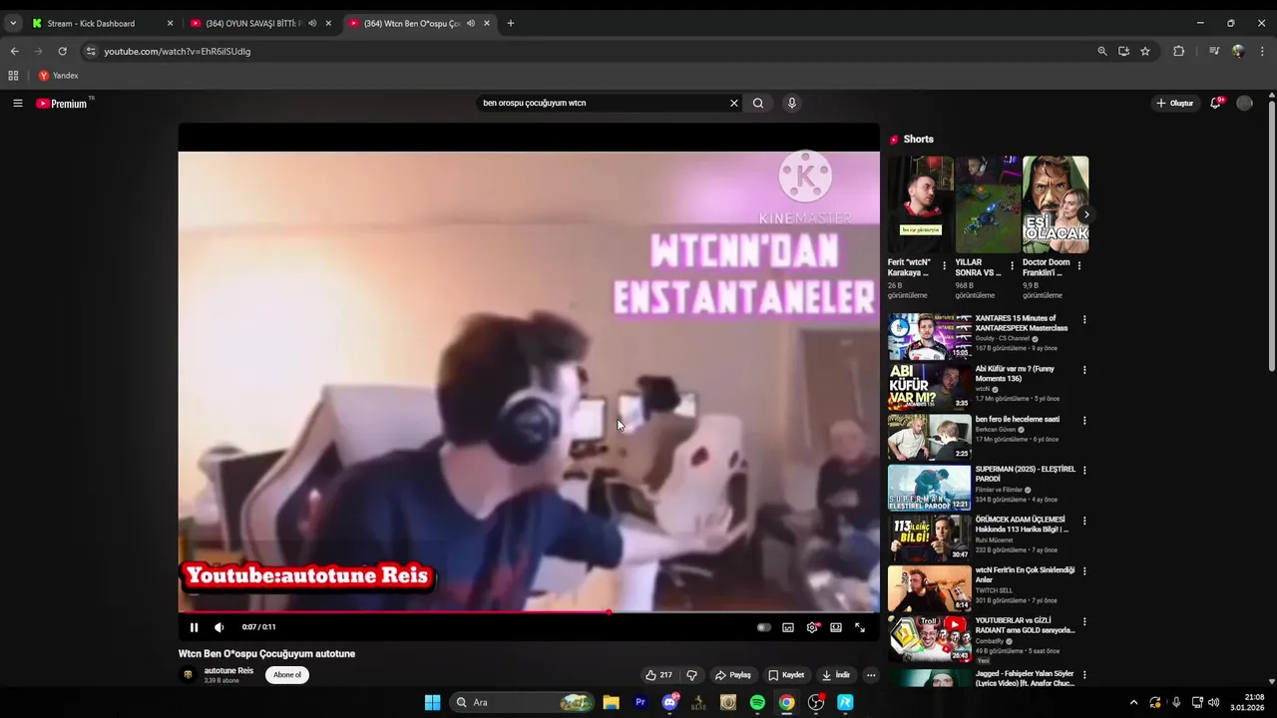Open the player settings gear

tap(812, 627)
